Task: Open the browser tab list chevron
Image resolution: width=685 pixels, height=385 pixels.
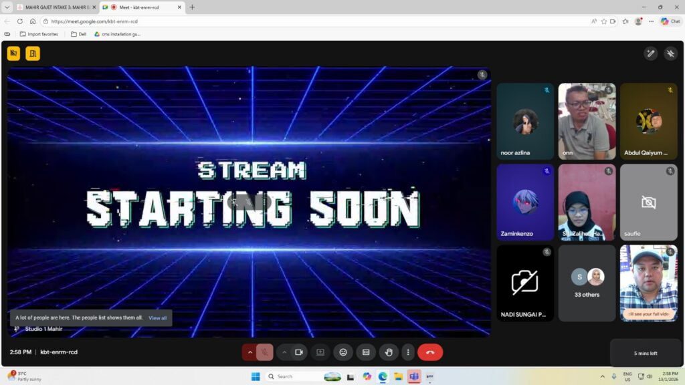Action: (x=7, y=7)
